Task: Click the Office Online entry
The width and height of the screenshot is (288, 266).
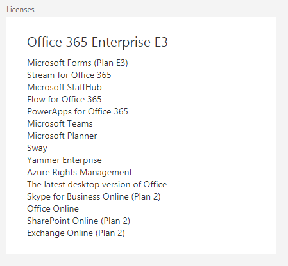Action: (53, 208)
